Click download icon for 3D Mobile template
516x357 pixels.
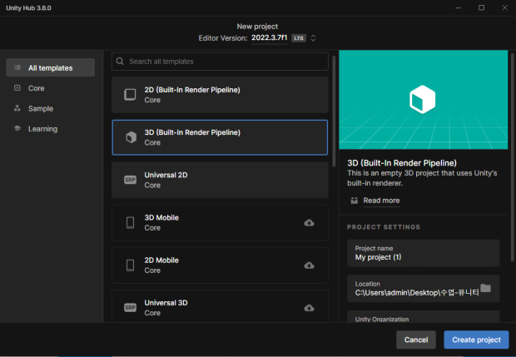[x=309, y=223]
